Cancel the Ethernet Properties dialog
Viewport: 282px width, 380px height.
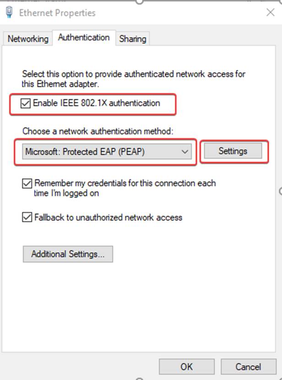(x=248, y=366)
